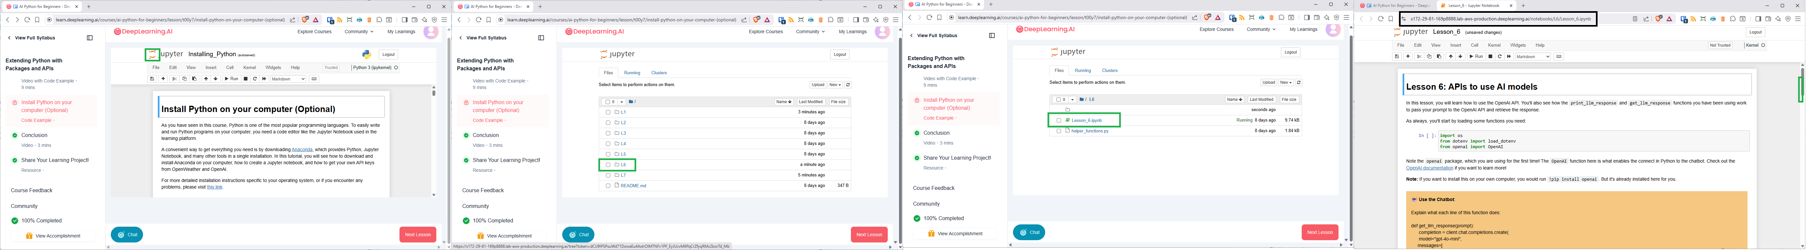Viewport: 1807px width, 250px height.
Task: Click Run in the Lesson_6 notebook toolbar
Action: point(1476,57)
